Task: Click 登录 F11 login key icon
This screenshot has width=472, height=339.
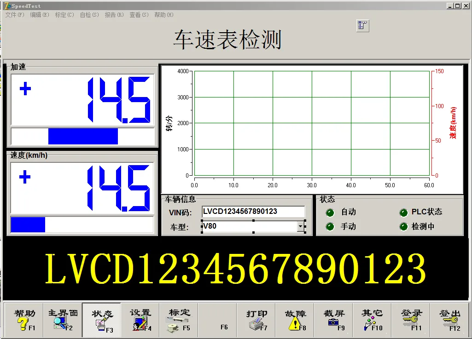Action: click(x=411, y=320)
